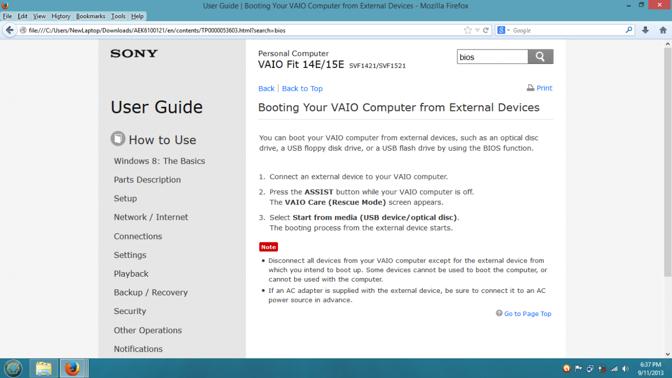Open the Edit menu

coord(23,16)
